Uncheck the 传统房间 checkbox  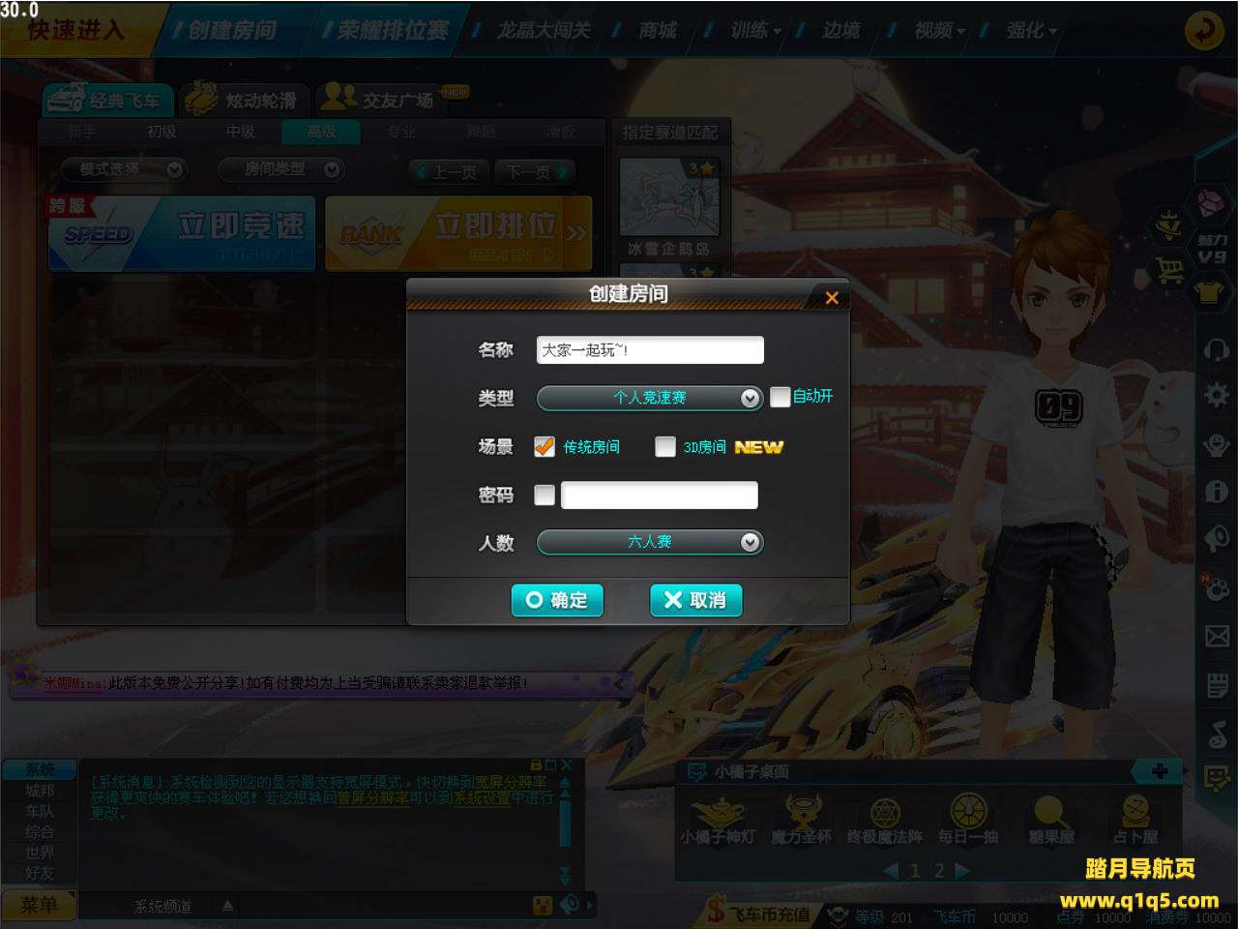pos(545,446)
